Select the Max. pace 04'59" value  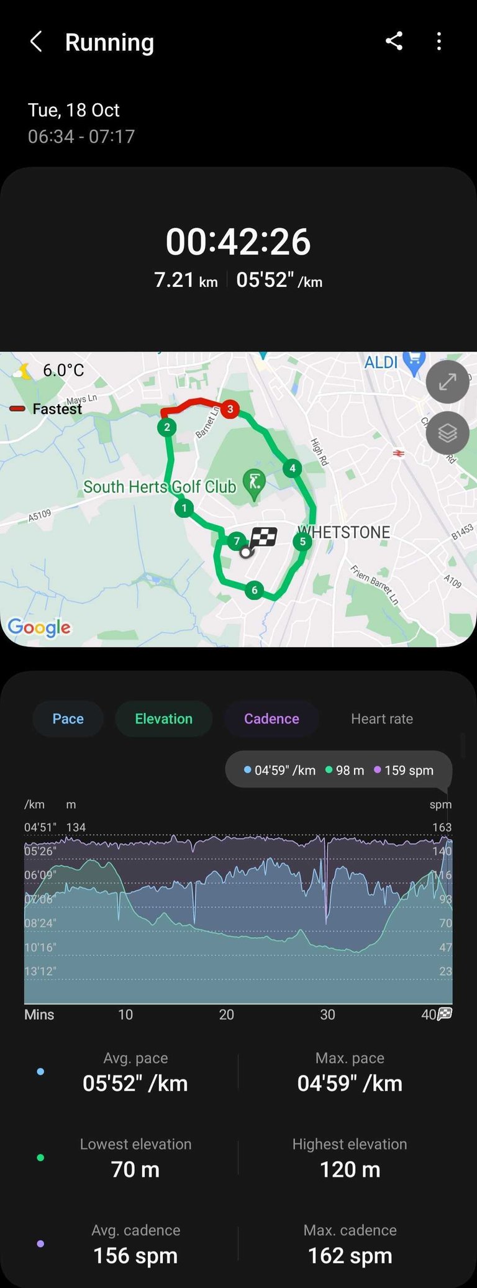350,1083
